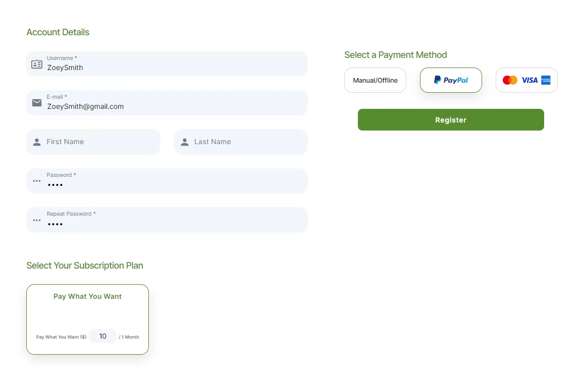
Task: Click the Mastercard logo icon
Action: coord(510,80)
